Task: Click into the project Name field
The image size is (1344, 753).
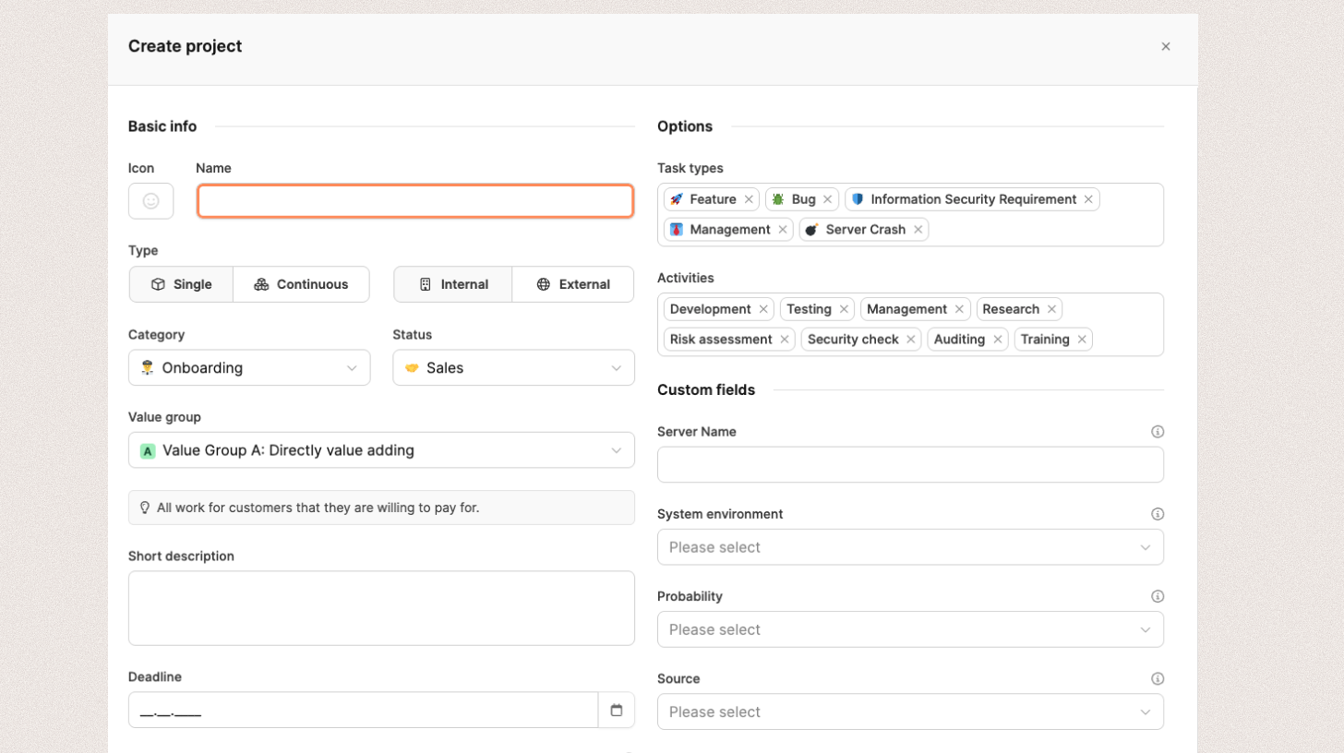Action: (x=415, y=201)
